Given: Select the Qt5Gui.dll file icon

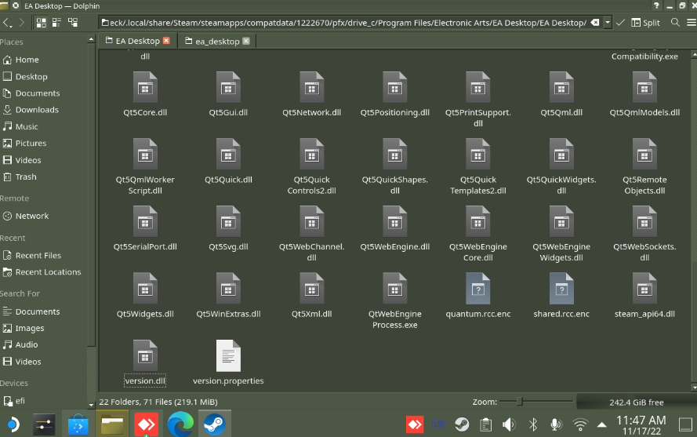Looking at the screenshot, I should 228,87.
